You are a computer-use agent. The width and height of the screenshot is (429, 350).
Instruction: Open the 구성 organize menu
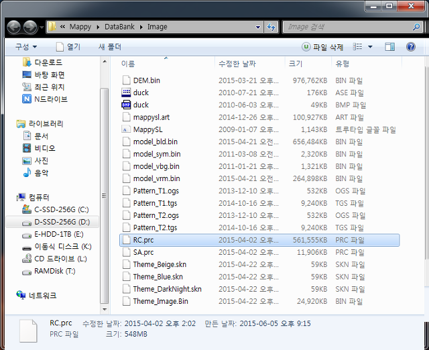(x=26, y=47)
